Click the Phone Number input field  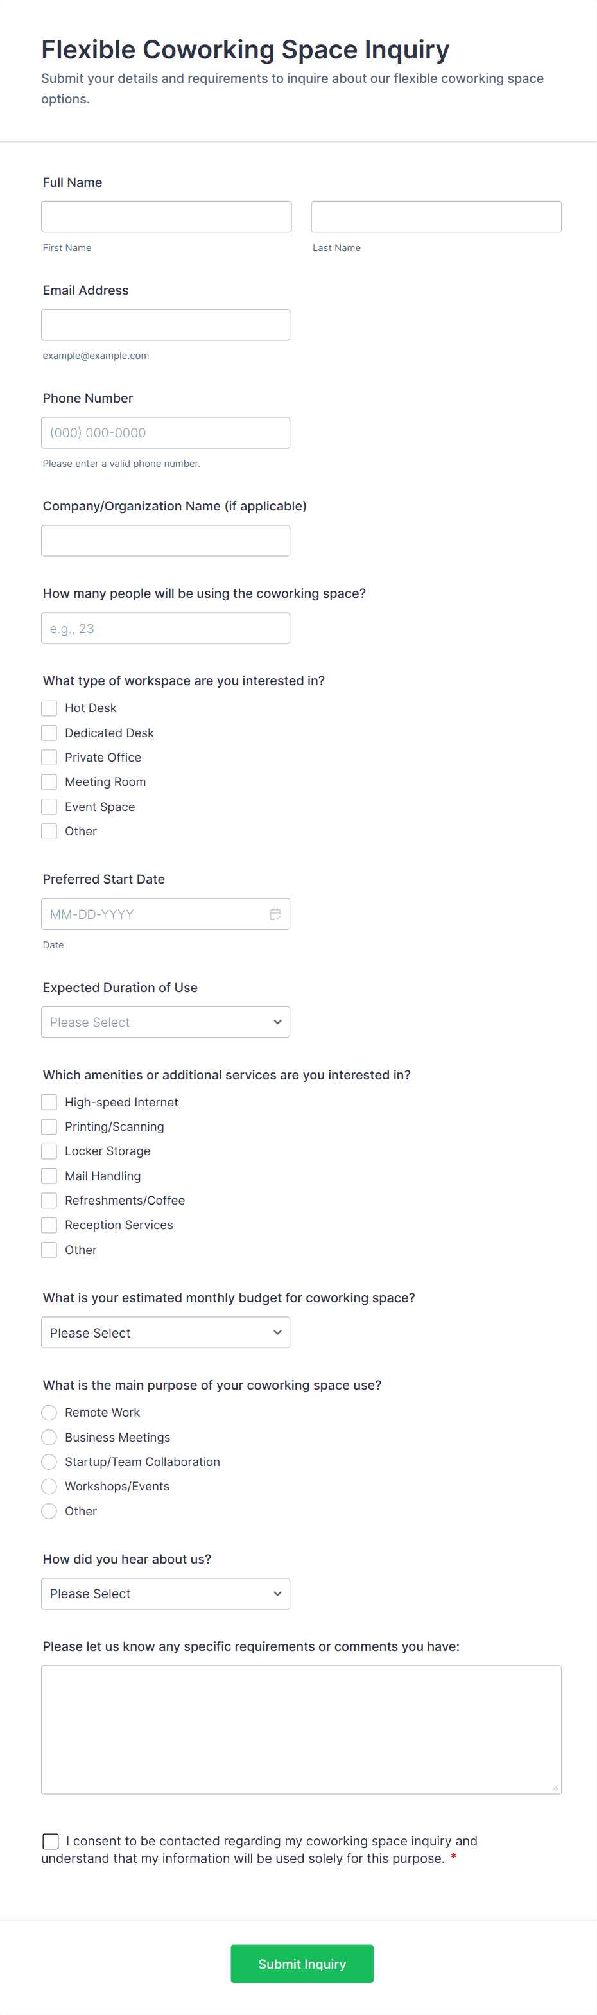pos(165,432)
